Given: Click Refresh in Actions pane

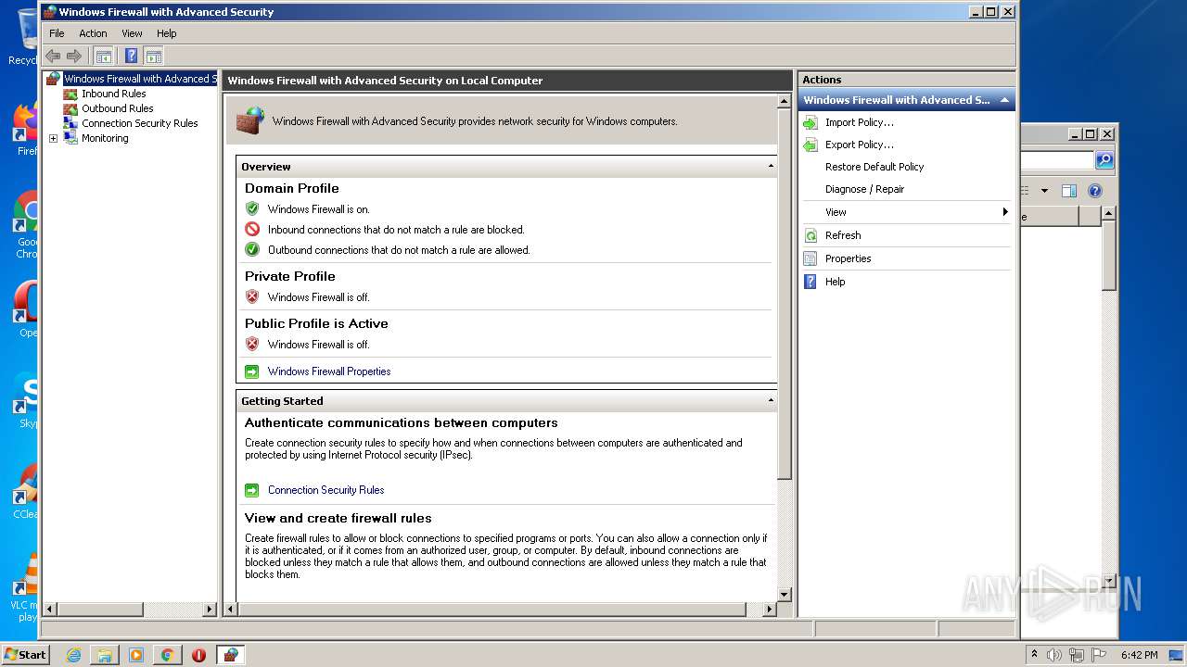Looking at the screenshot, I should (x=843, y=235).
